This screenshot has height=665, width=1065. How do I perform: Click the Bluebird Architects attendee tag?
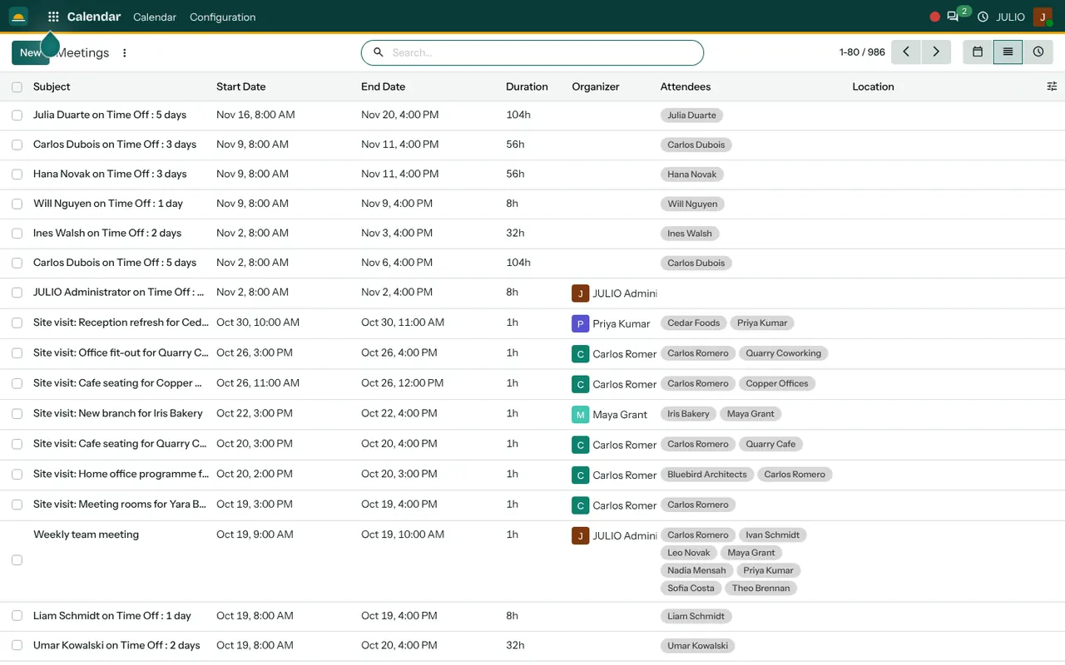707,475
